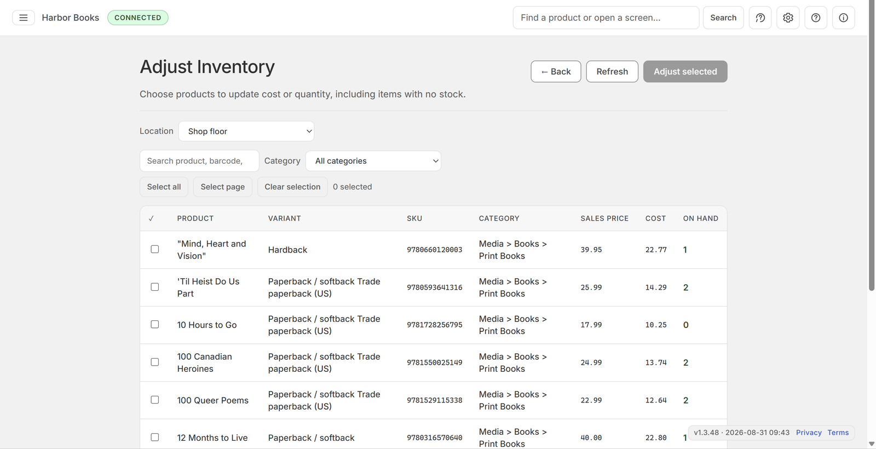Viewport: 876px width, 449px height.
Task: Click the 12 Months to Live product name
Action: 212,438
